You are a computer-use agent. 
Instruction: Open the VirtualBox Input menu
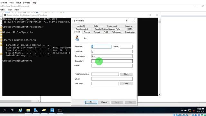pos(18,3)
